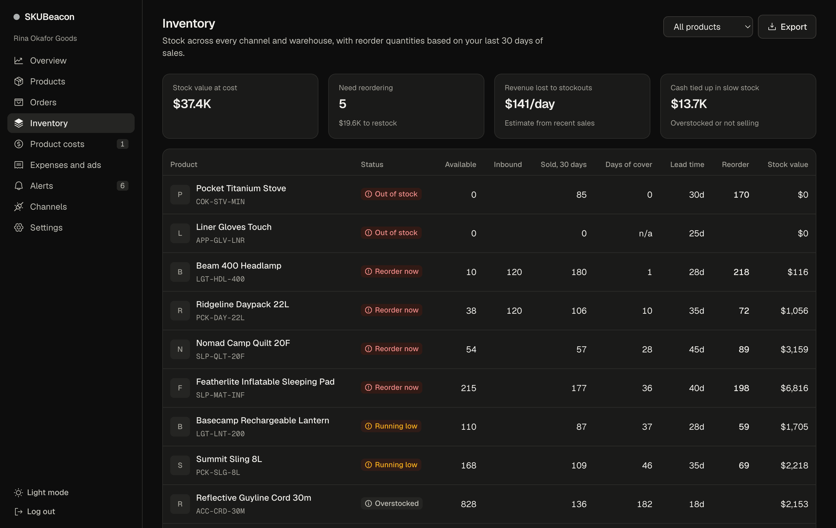This screenshot has height=528, width=836.
Task: Click Reorder now badge for Beam 400 Headlamp
Action: pos(392,271)
